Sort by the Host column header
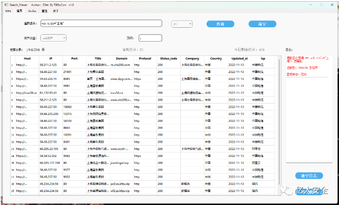The width and height of the screenshot is (339, 205). 27,59
